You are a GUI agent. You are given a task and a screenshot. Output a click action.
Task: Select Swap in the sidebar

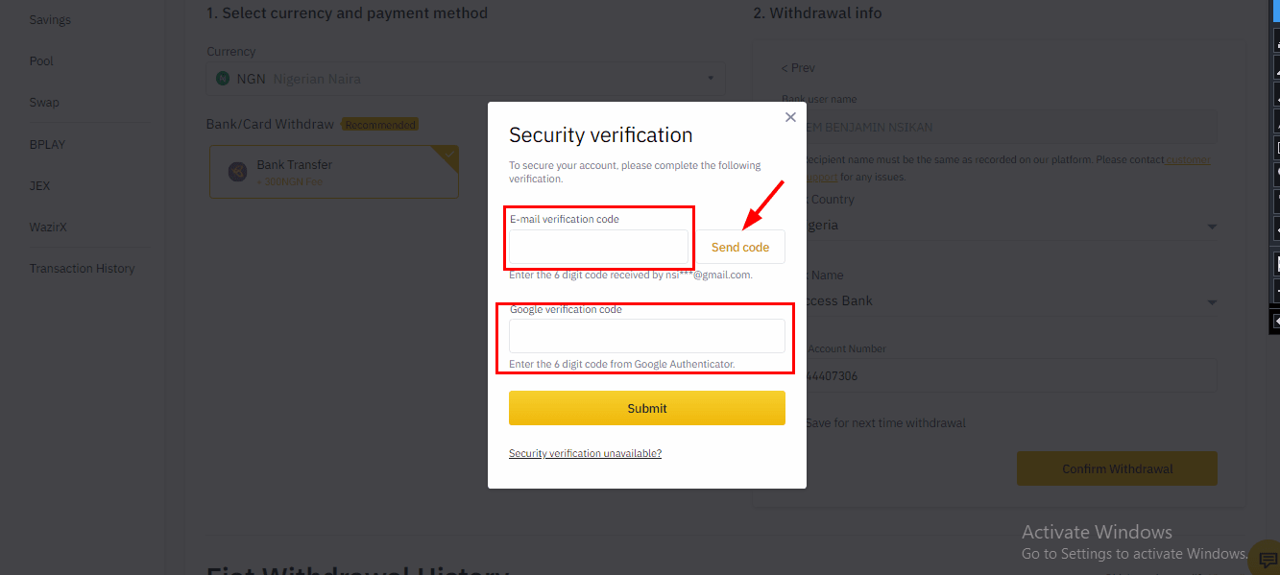pos(44,103)
